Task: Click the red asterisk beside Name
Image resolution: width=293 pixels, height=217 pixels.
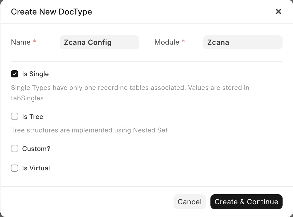Action: [x=34, y=42]
